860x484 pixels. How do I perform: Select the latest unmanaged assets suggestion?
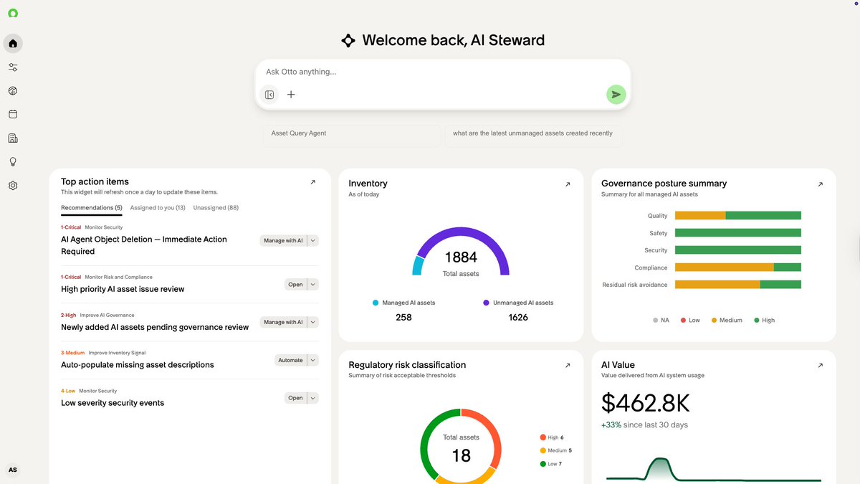tap(533, 136)
